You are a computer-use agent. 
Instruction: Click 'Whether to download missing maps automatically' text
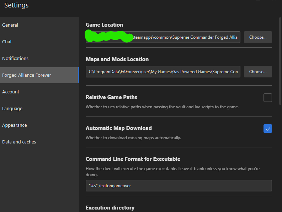pos(133,138)
